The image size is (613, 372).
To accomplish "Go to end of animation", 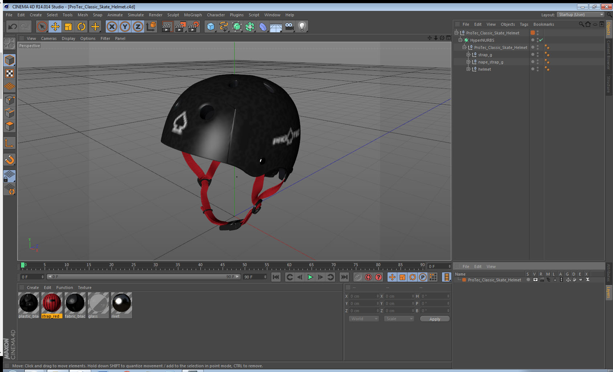I will point(344,277).
